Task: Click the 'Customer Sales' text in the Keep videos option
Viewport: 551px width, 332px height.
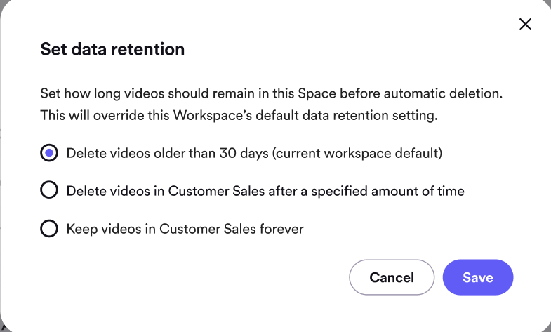Action: [x=208, y=229]
